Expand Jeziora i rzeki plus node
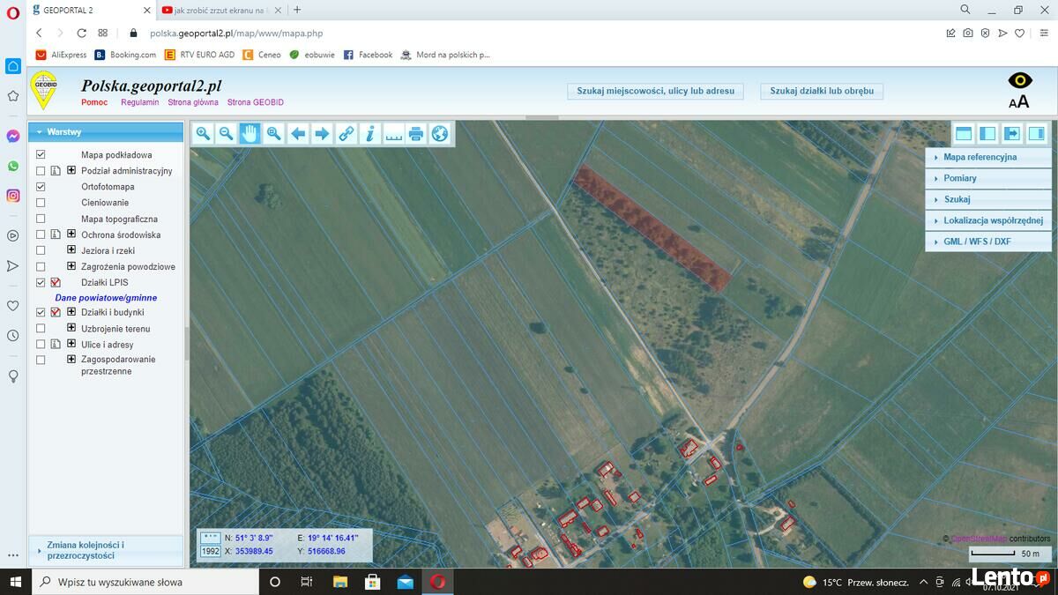Viewport: 1058px width, 595px height. click(x=71, y=250)
